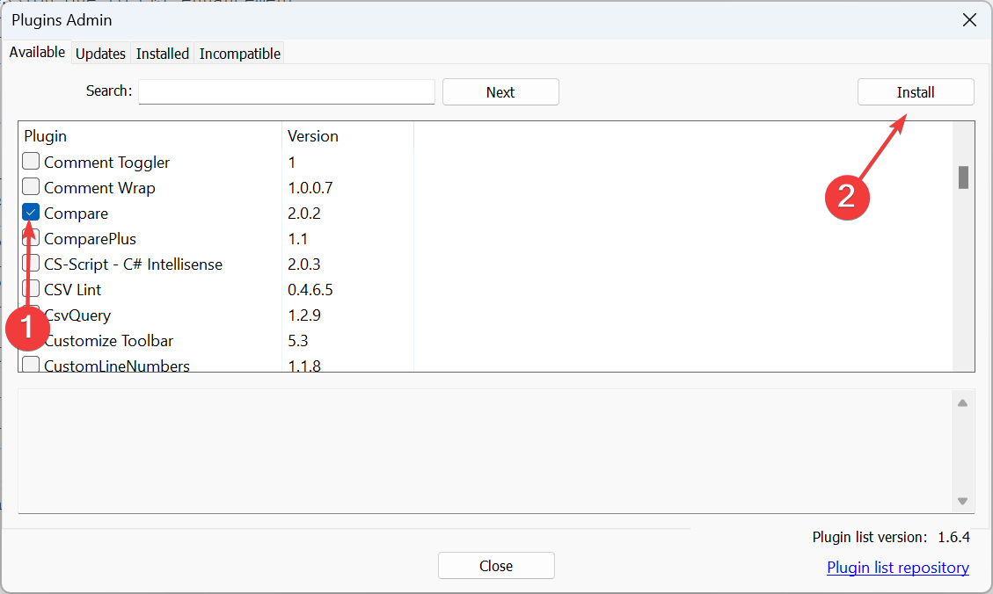Open the Installed tab

(162, 54)
